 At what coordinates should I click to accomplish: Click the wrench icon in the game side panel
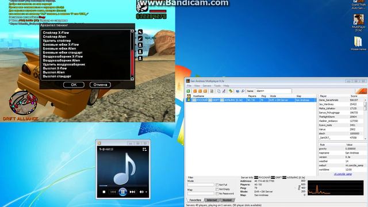140,32
